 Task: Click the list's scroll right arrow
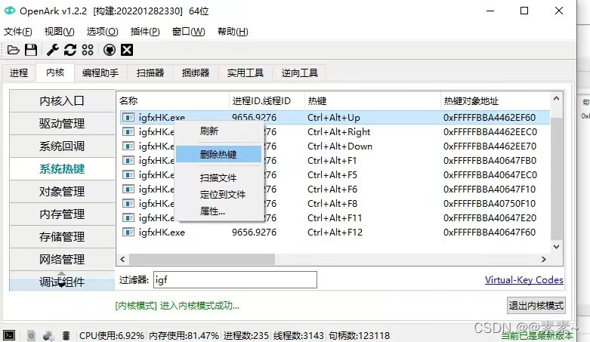click(544, 259)
